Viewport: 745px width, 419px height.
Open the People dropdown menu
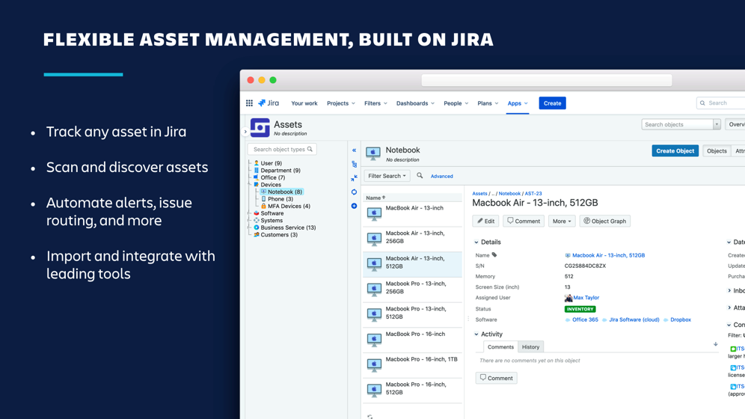point(456,103)
